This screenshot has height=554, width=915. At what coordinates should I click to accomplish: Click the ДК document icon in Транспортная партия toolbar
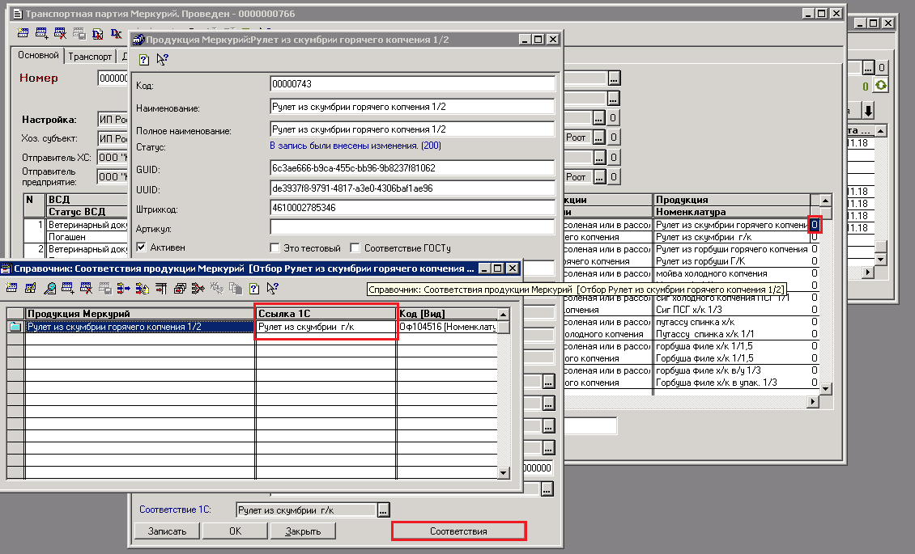[97, 34]
